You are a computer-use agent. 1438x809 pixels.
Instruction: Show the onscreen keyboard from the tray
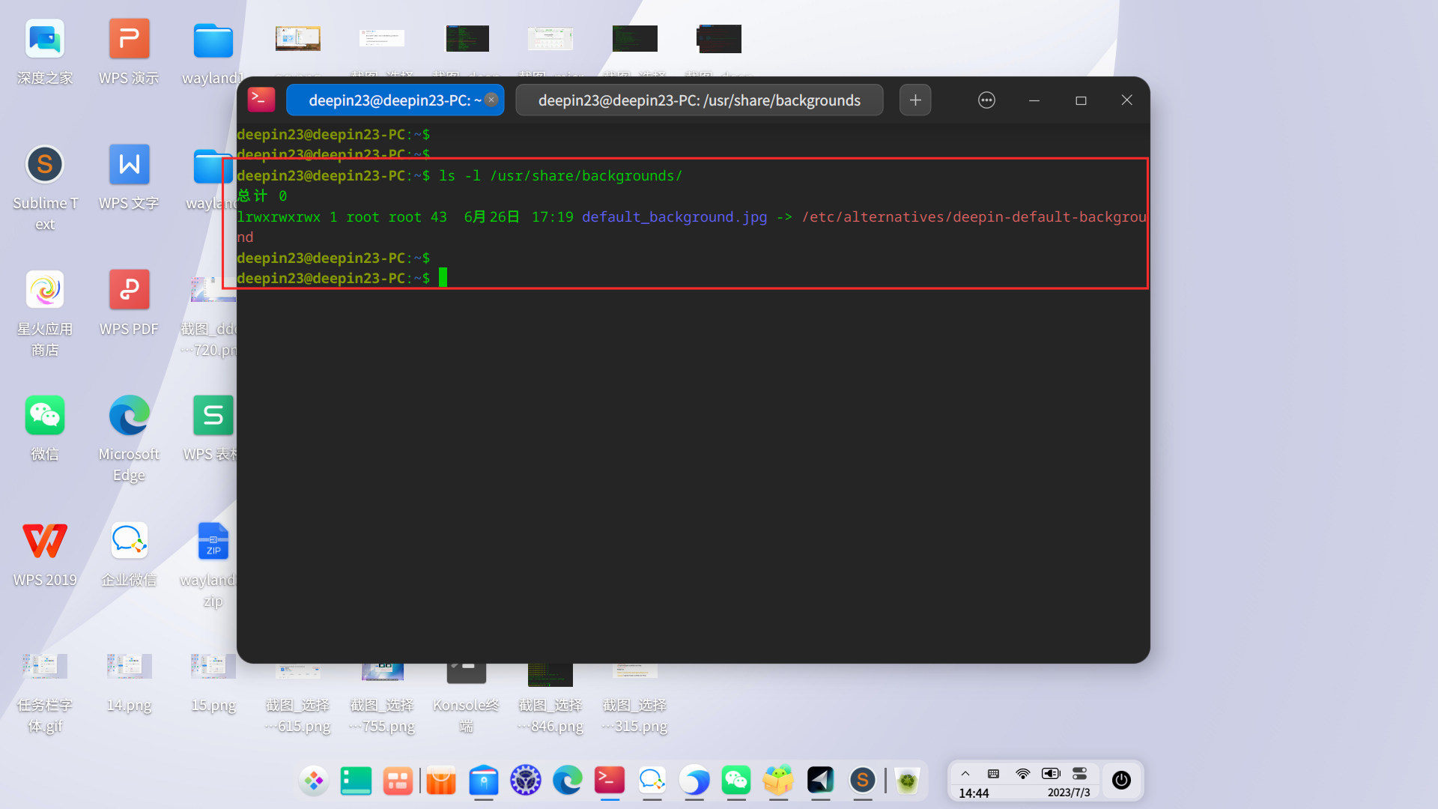point(993,774)
